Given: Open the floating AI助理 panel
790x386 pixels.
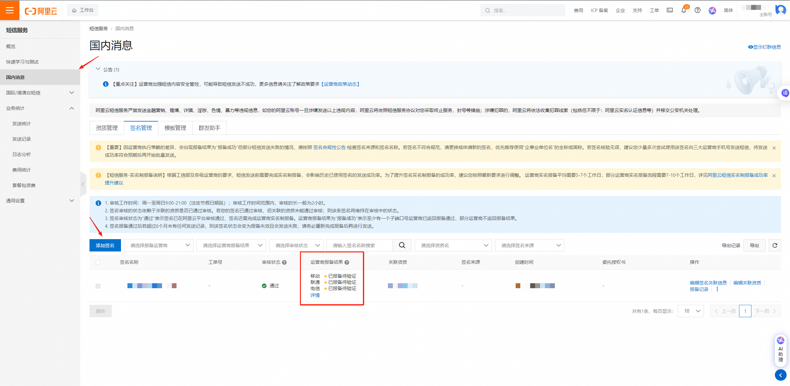Looking at the screenshot, I should tap(781, 350).
